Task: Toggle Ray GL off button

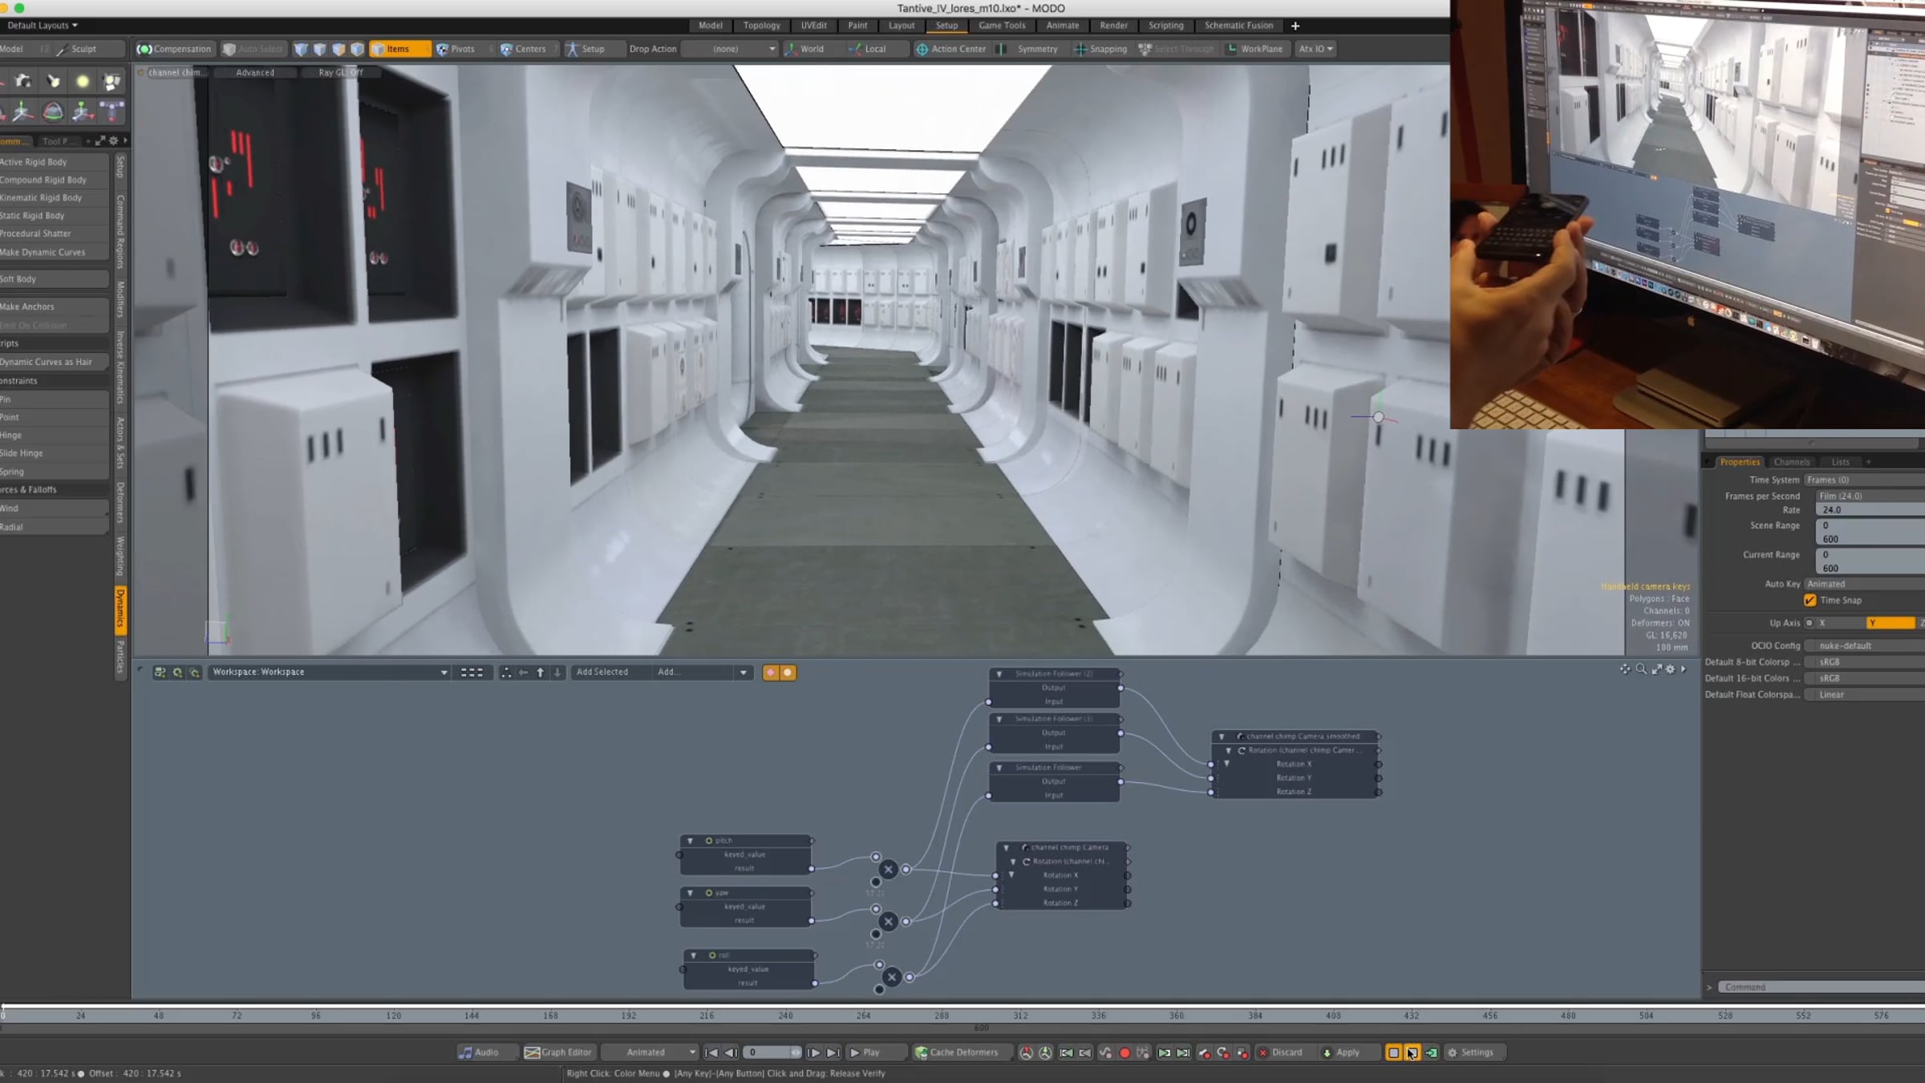Action: pos(340,72)
